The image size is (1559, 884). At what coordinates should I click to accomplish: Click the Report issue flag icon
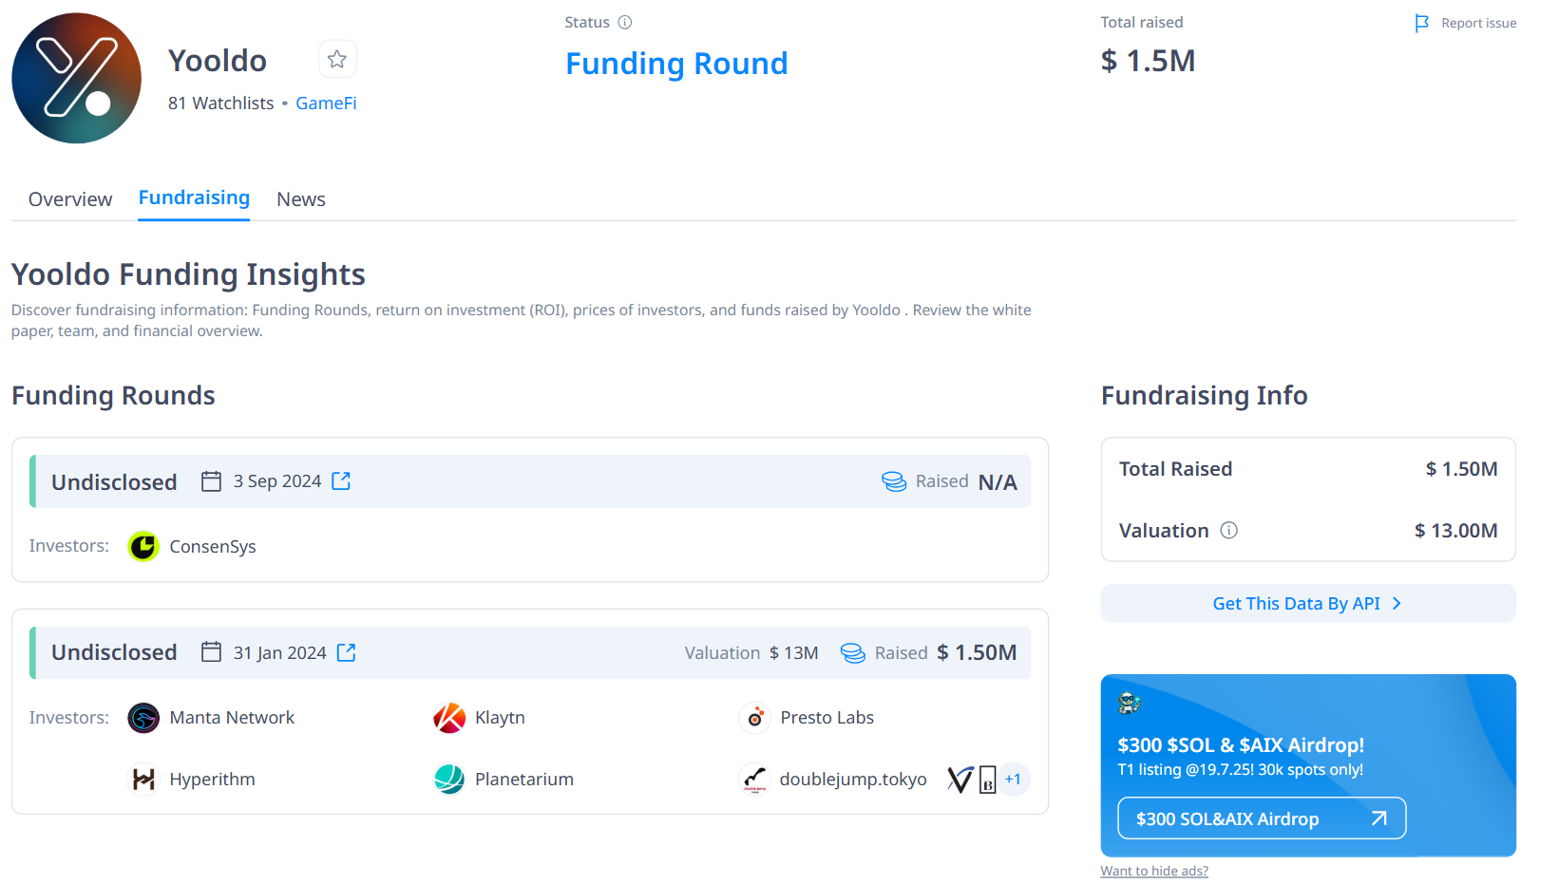(x=1422, y=23)
